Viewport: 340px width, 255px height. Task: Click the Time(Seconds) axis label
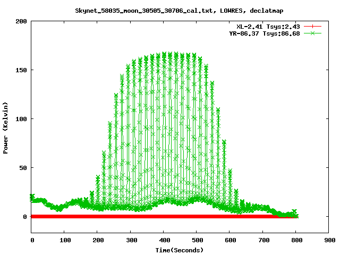[180, 250]
